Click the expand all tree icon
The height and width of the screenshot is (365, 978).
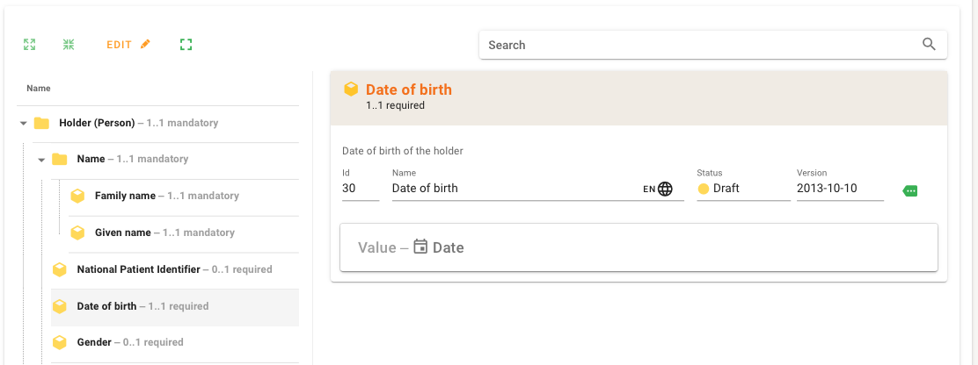pyautogui.click(x=30, y=44)
